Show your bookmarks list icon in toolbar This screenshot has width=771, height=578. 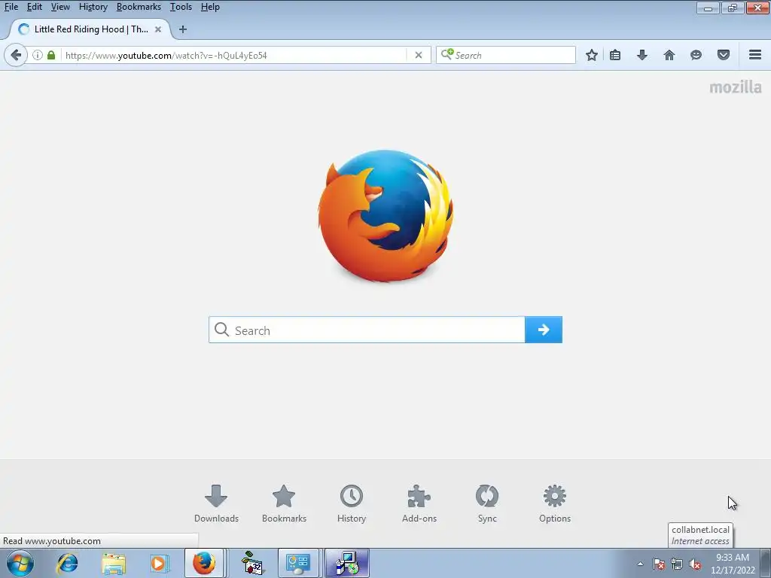point(615,55)
